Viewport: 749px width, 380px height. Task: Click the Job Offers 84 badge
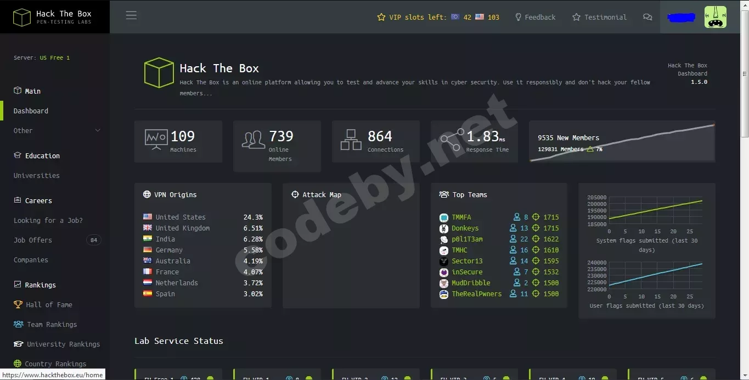click(x=94, y=240)
